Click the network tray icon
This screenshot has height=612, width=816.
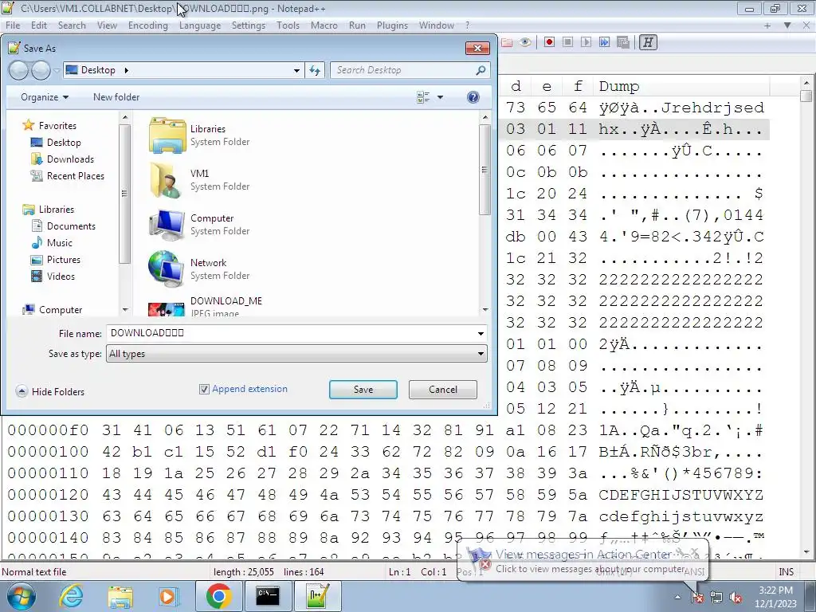(x=716, y=598)
